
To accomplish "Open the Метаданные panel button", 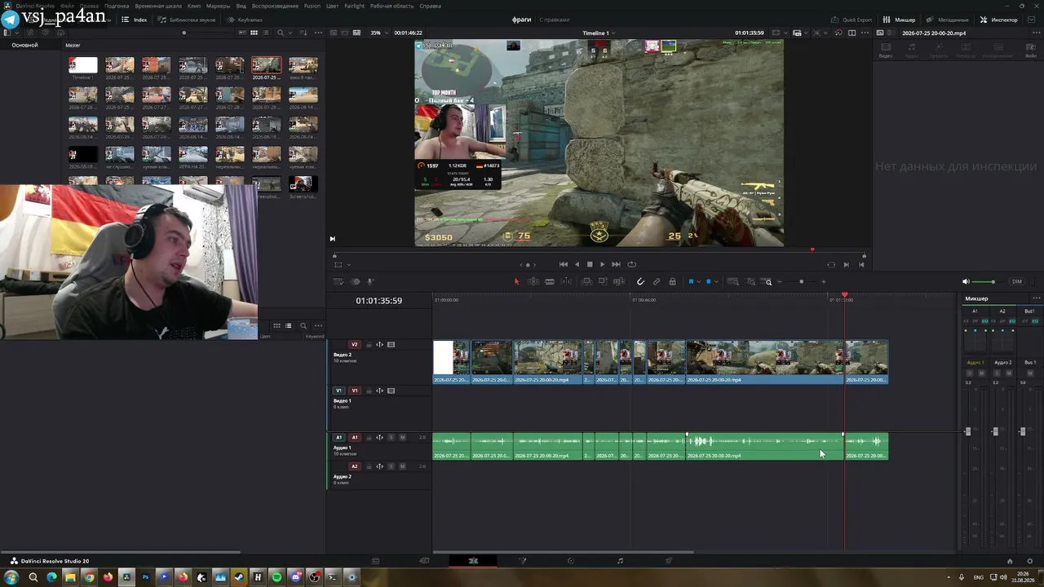I will (948, 20).
